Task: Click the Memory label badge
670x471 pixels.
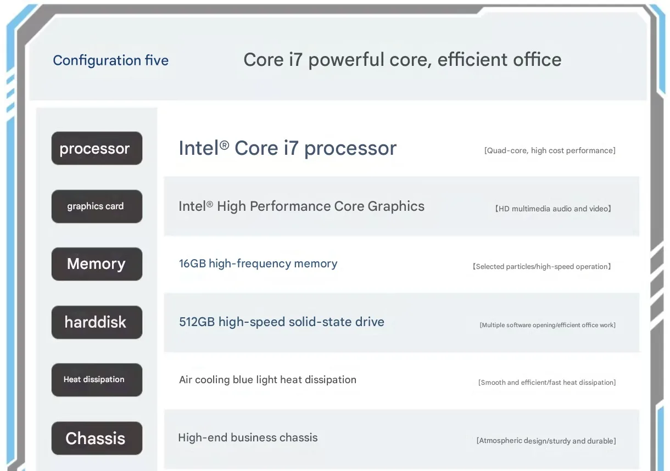Action: [97, 264]
